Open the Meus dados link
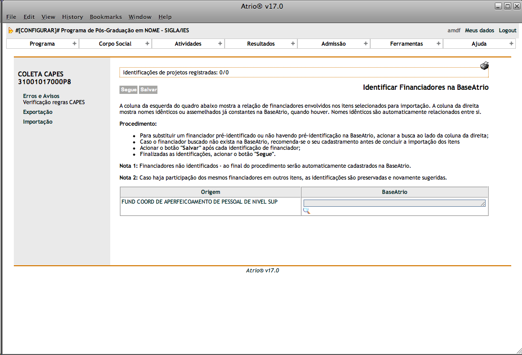The height and width of the screenshot is (355, 522). 479,30
